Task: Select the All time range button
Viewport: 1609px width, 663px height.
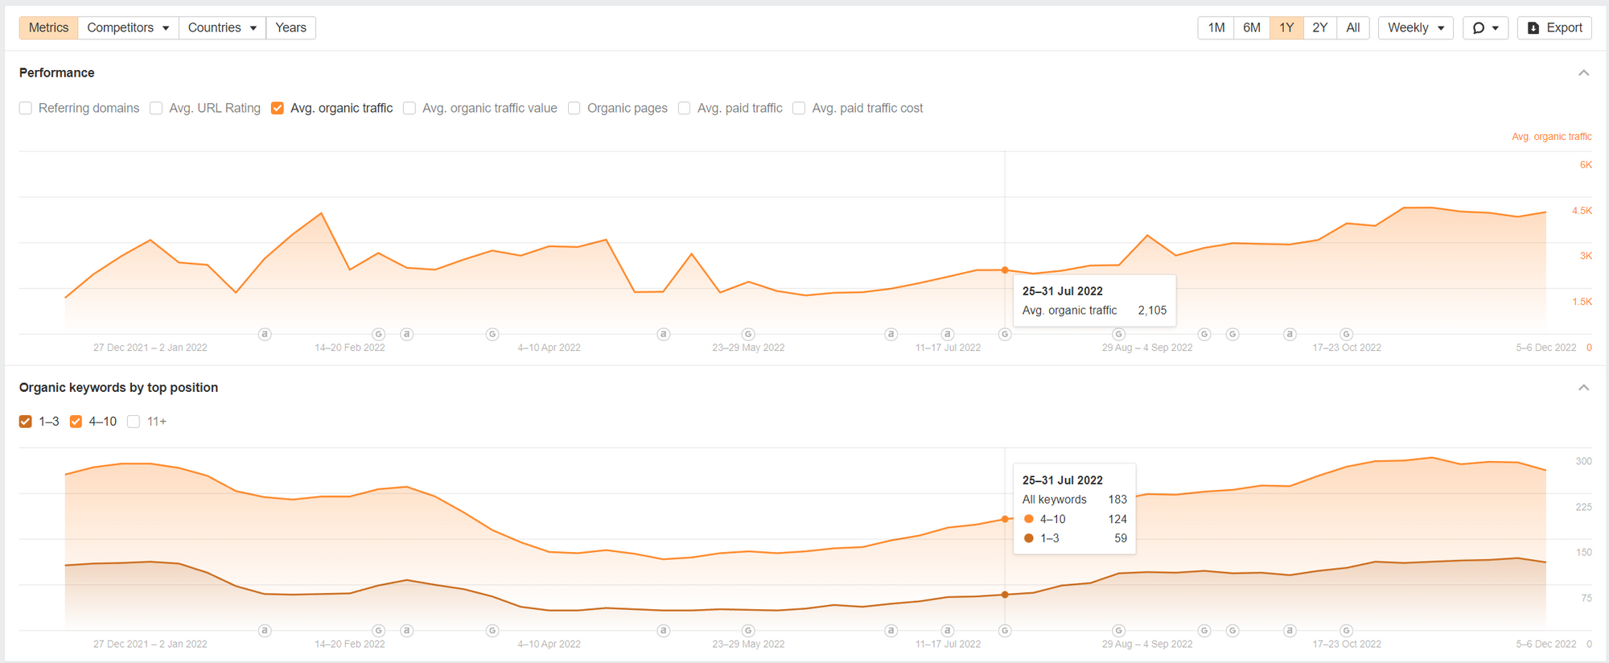Action: pyautogui.click(x=1352, y=28)
